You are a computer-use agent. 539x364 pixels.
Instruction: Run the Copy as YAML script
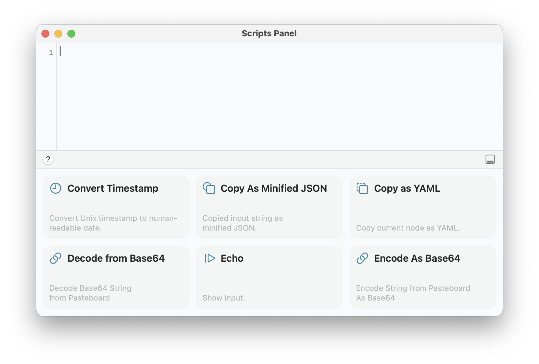422,207
